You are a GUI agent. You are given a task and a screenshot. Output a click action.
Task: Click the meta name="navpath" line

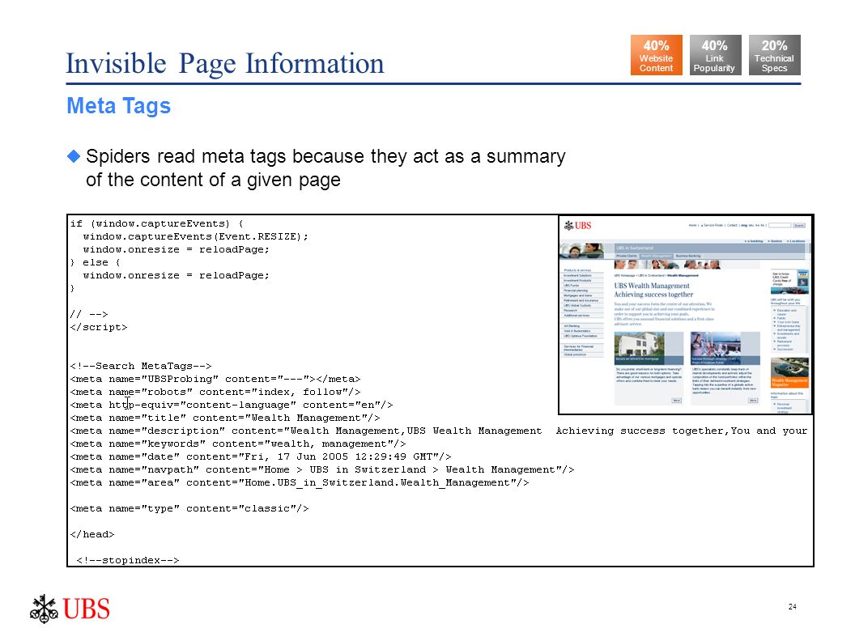[x=322, y=470]
